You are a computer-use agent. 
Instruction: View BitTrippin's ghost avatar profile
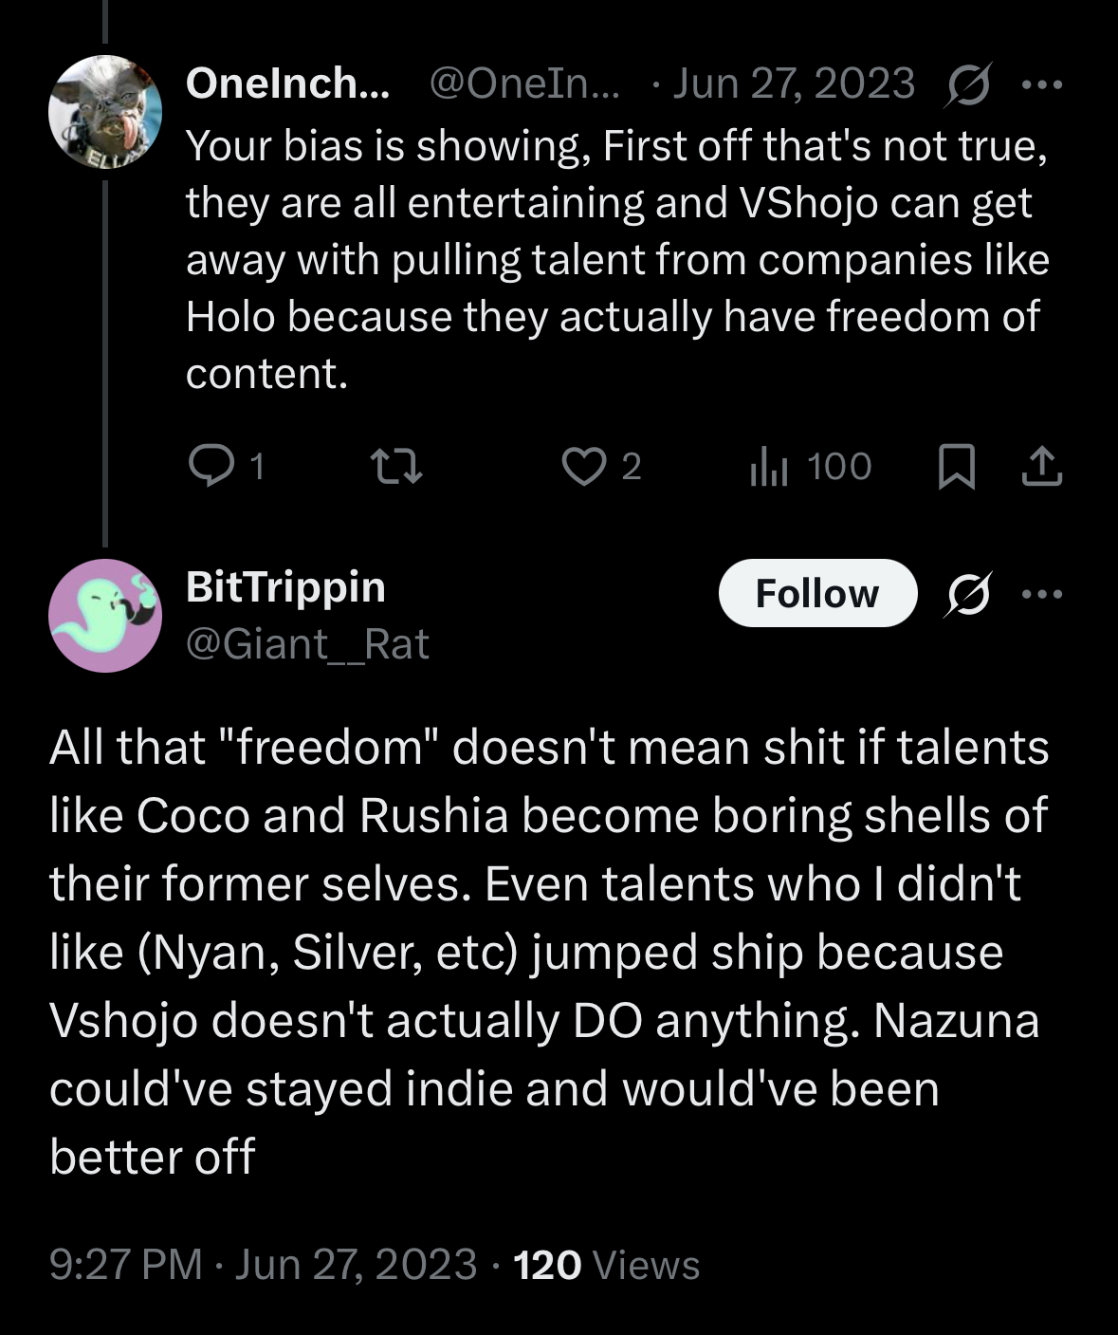click(x=105, y=616)
